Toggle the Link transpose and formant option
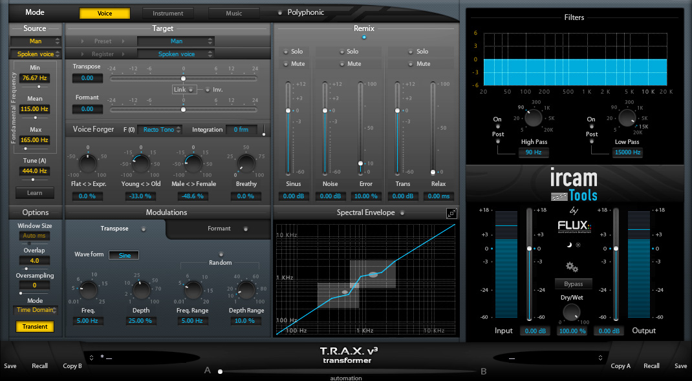Image resolution: width=692 pixels, height=381 pixels. coord(191,90)
